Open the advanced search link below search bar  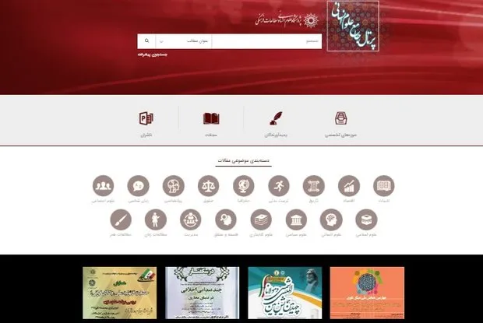coord(153,54)
